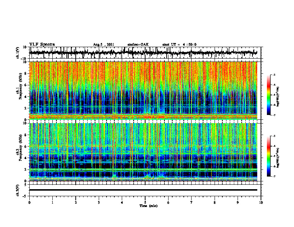Click the time axis tick label "1"
The width and height of the screenshot is (294, 227).
52,203
